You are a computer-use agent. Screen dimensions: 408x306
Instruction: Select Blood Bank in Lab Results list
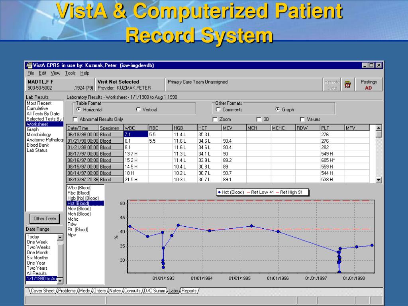38,145
